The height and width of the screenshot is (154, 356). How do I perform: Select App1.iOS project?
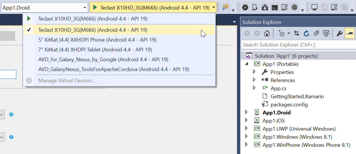click(273, 120)
